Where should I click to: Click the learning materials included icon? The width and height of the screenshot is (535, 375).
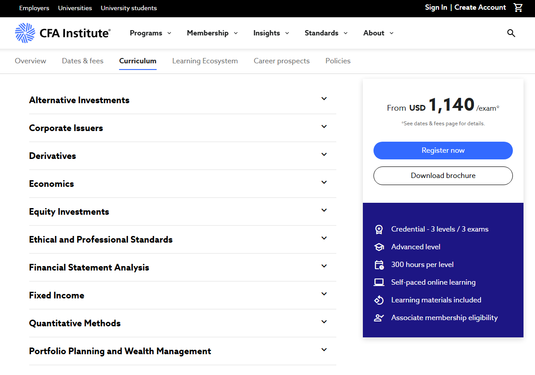point(379,300)
